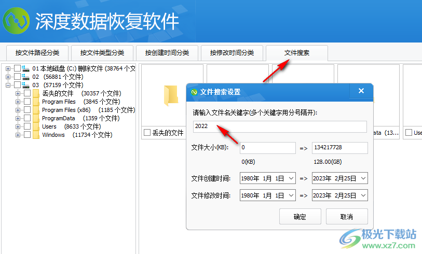This screenshot has width=422, height=254.
Task: Click folder icon beside Windows tree row
Action: (x=36, y=135)
